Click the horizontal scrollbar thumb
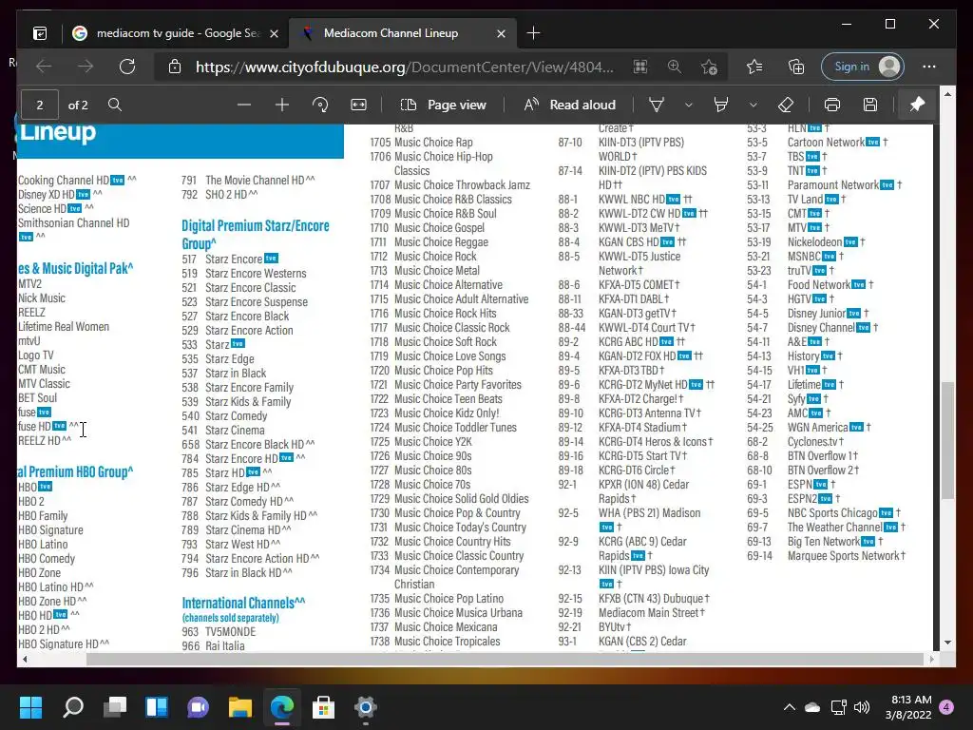 (x=504, y=660)
